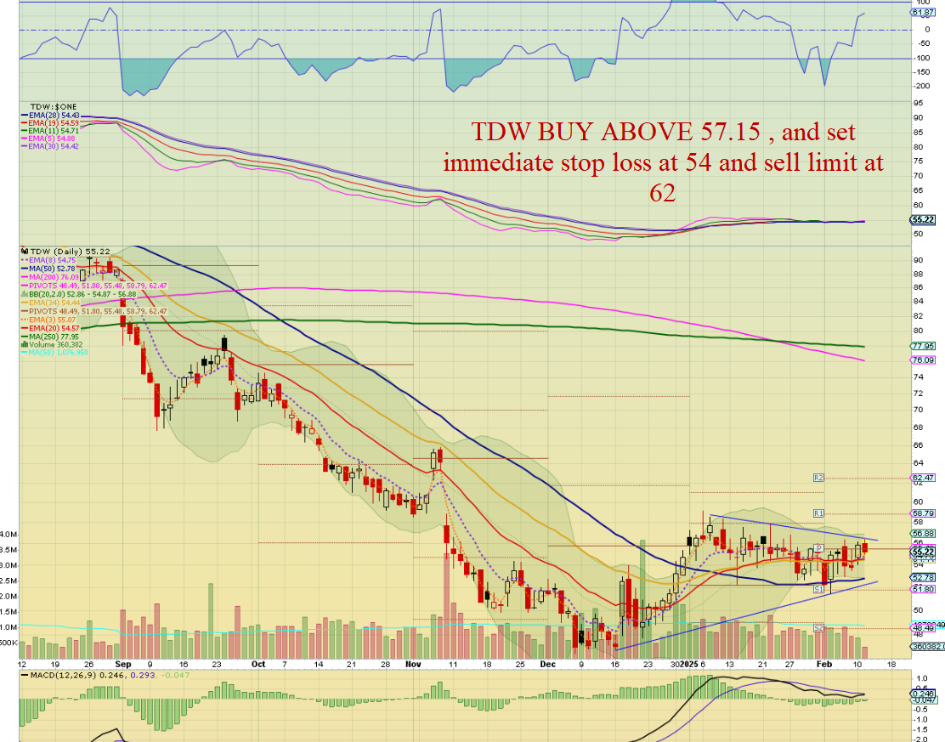Click the 56.88 Bollinger upper price label
The image size is (945, 742).
point(923,534)
